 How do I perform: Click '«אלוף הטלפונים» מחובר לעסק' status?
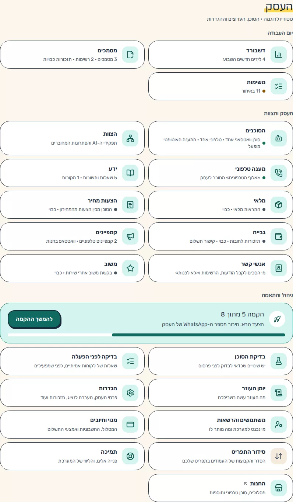[230, 177]
